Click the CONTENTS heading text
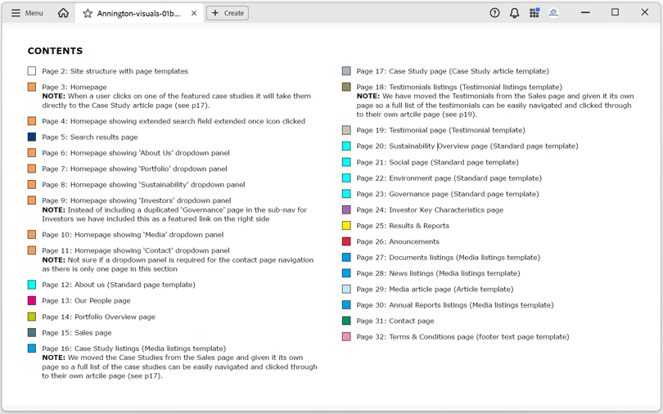The width and height of the screenshot is (663, 414). pyautogui.click(x=55, y=51)
